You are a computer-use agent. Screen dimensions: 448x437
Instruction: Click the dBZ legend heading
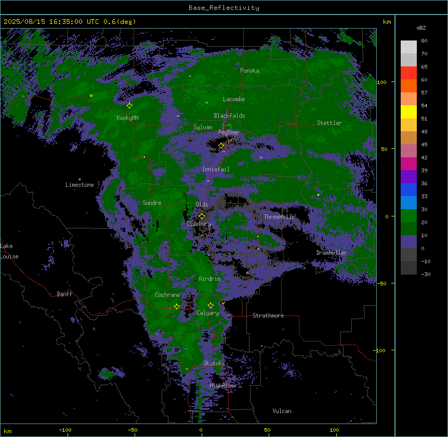coord(421,28)
